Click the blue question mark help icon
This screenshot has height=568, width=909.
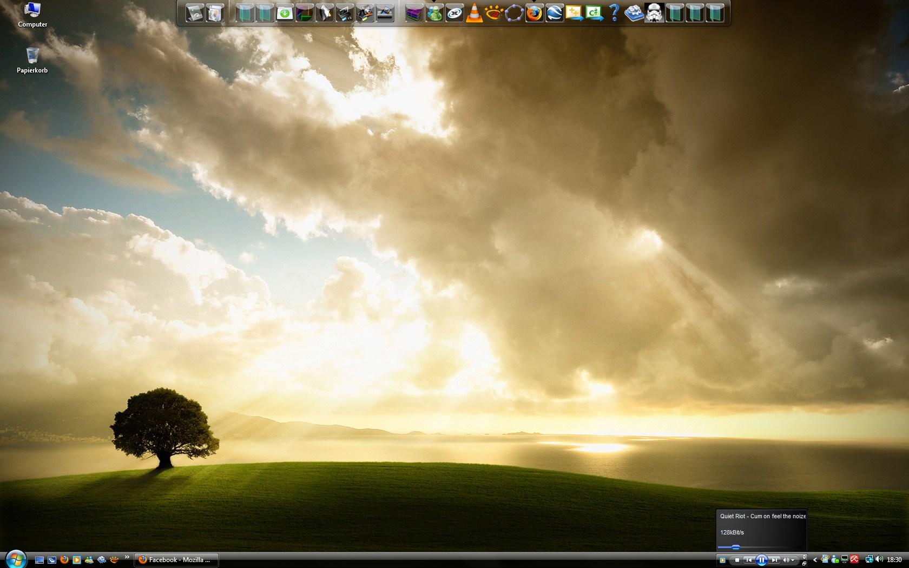(x=614, y=13)
